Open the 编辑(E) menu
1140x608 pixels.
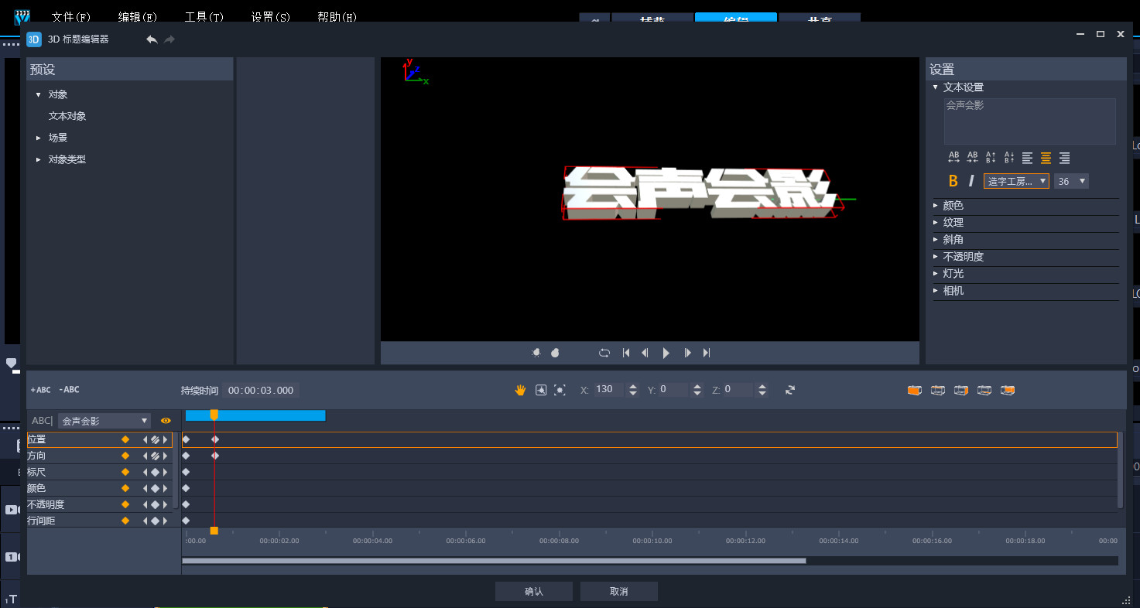click(138, 17)
